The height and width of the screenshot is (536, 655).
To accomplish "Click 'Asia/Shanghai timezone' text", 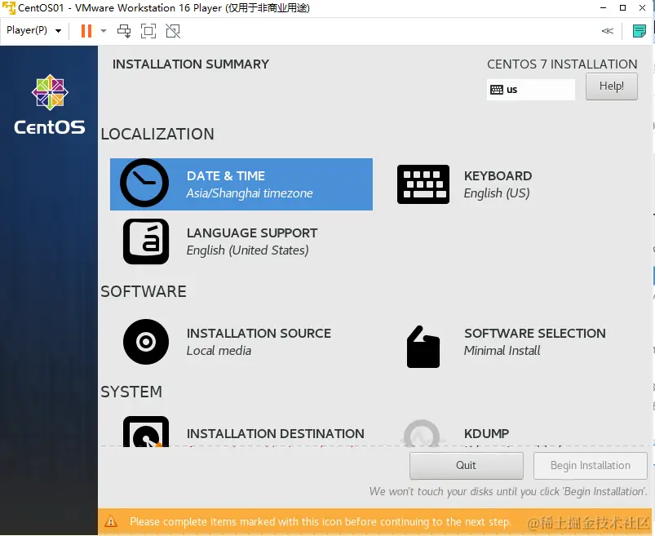I will point(250,193).
